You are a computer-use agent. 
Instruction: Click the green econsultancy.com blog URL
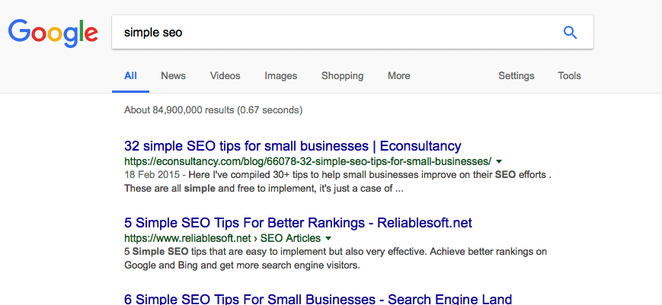click(307, 162)
